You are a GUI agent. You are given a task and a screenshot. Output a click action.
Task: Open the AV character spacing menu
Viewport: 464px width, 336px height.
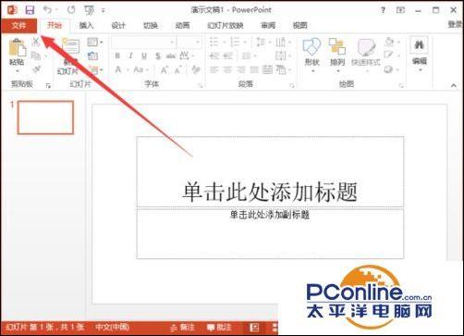click(186, 56)
